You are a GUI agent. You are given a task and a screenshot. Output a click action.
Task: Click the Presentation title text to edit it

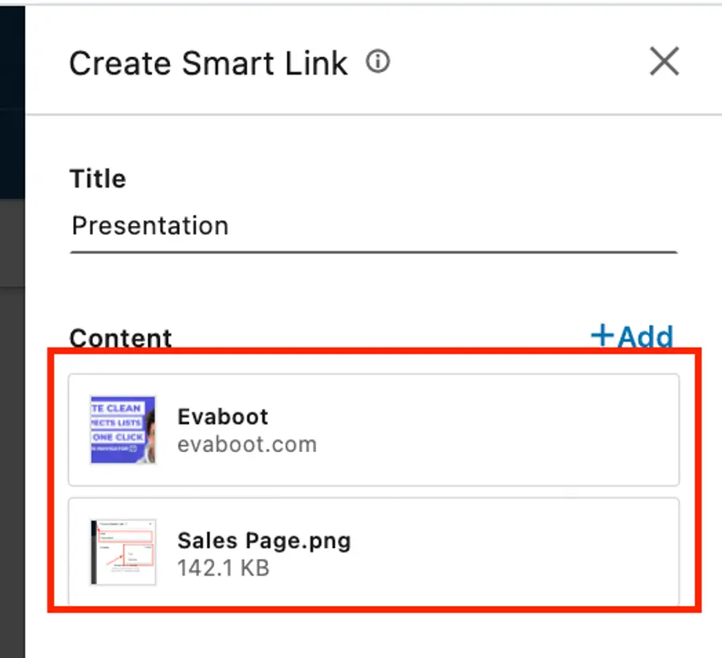(149, 225)
